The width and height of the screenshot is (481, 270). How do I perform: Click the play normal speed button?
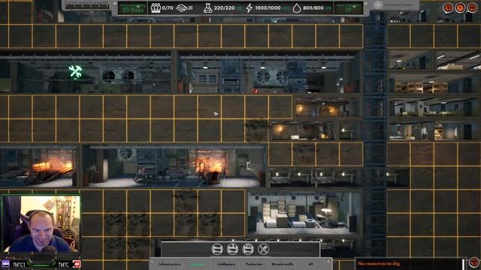point(460,7)
